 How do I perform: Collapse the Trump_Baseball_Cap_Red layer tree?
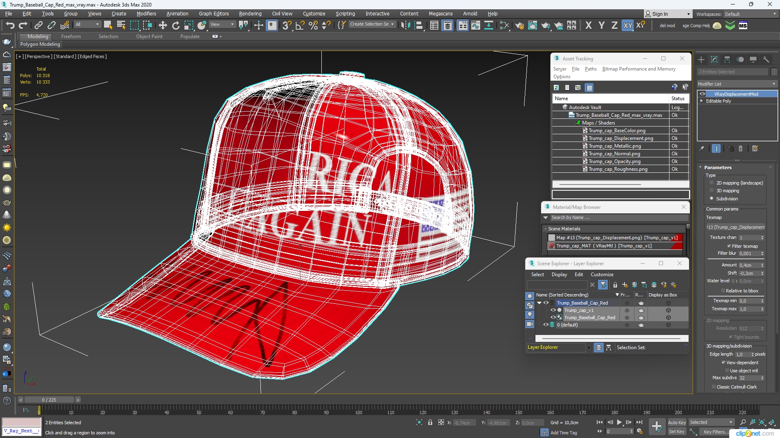539,303
